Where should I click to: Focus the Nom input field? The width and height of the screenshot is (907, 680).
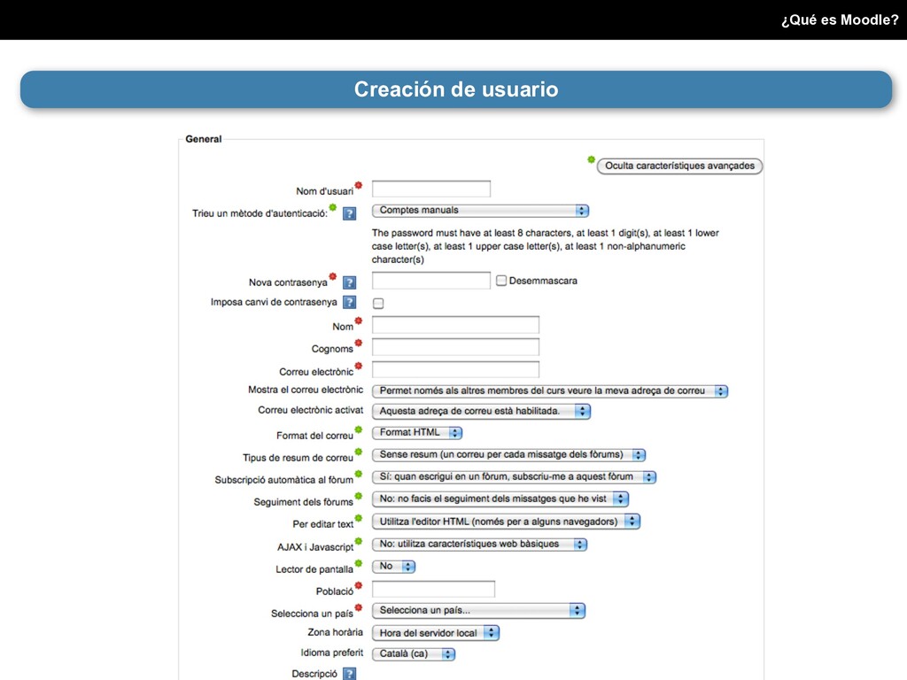pyautogui.click(x=455, y=324)
